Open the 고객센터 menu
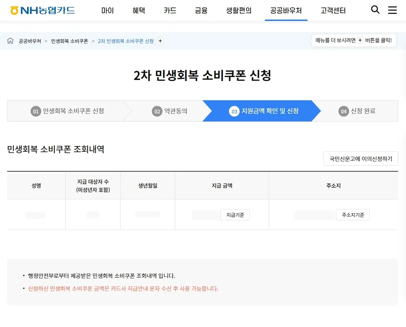Viewport: 406px width, 327px height. [x=333, y=11]
